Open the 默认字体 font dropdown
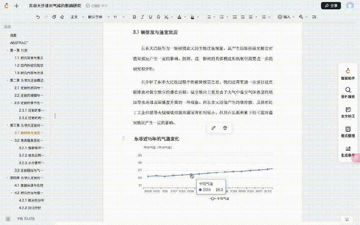 [x=97, y=17]
